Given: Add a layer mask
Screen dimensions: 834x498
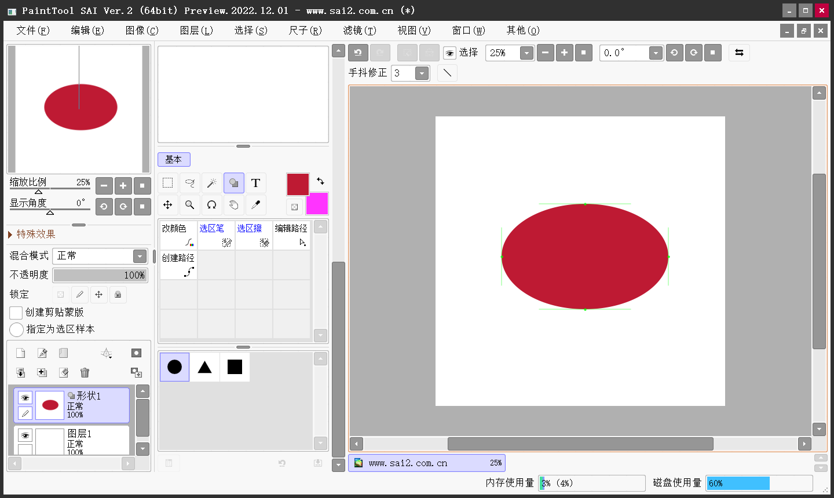Looking at the screenshot, I should 136,353.
